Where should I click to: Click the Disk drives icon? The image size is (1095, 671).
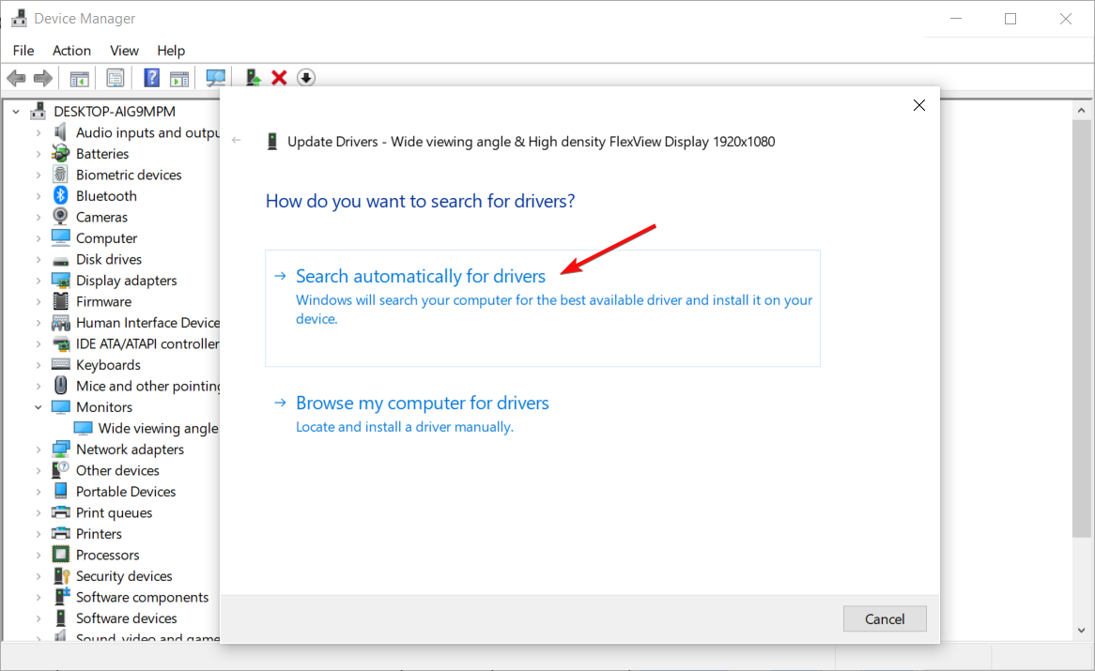61,259
